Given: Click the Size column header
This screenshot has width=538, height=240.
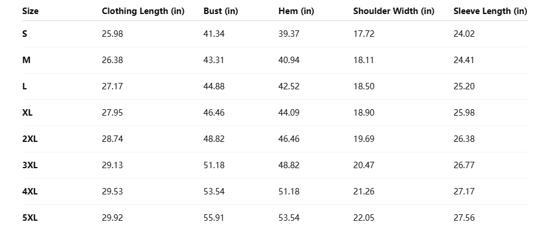Looking at the screenshot, I should [29, 11].
